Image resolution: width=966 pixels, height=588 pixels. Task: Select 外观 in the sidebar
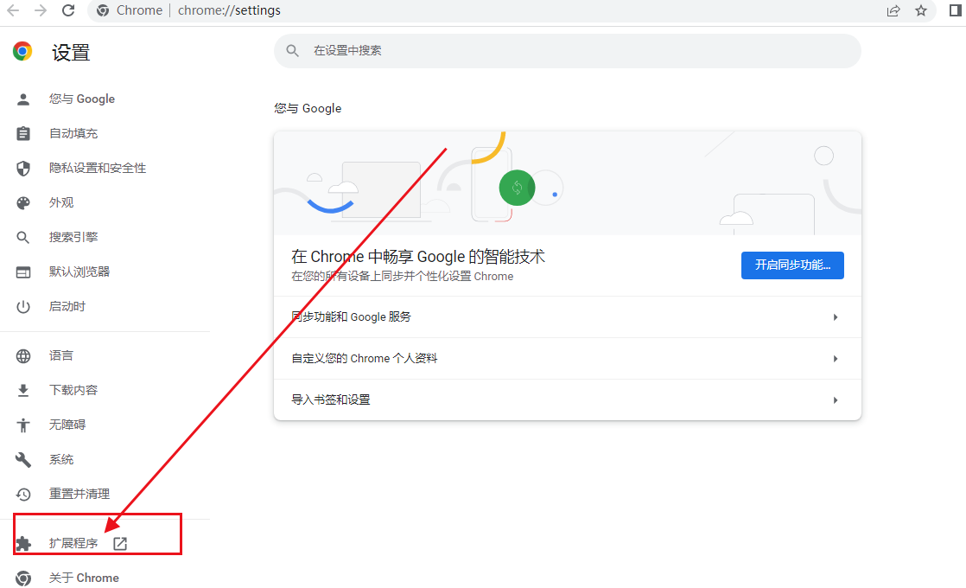coord(61,202)
